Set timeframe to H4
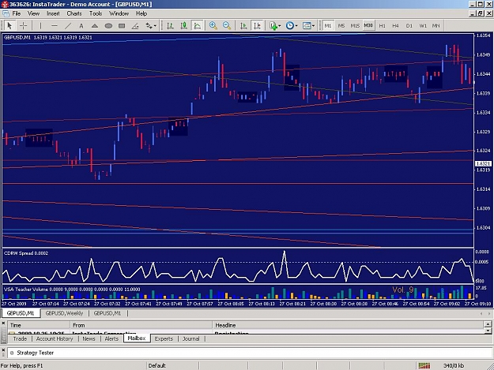494x370 pixels. (x=396, y=26)
